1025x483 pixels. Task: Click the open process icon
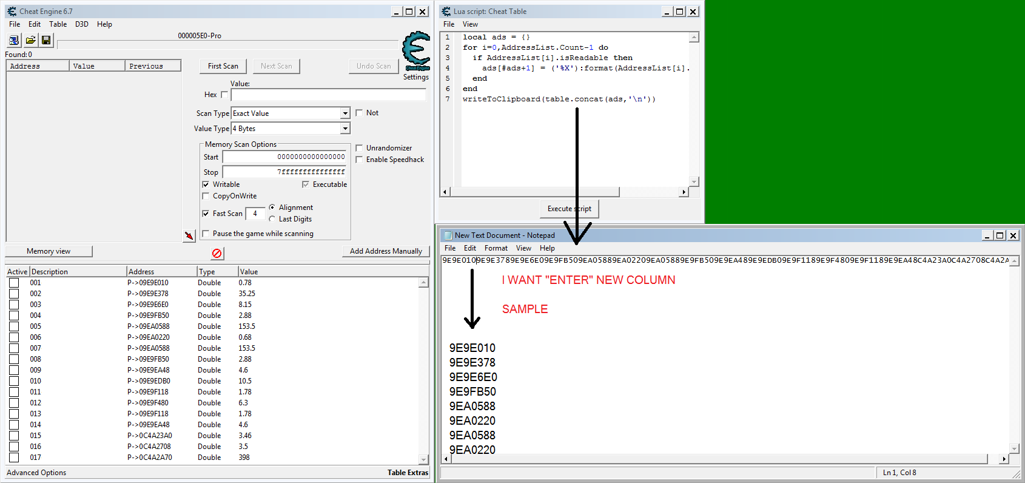pos(13,41)
